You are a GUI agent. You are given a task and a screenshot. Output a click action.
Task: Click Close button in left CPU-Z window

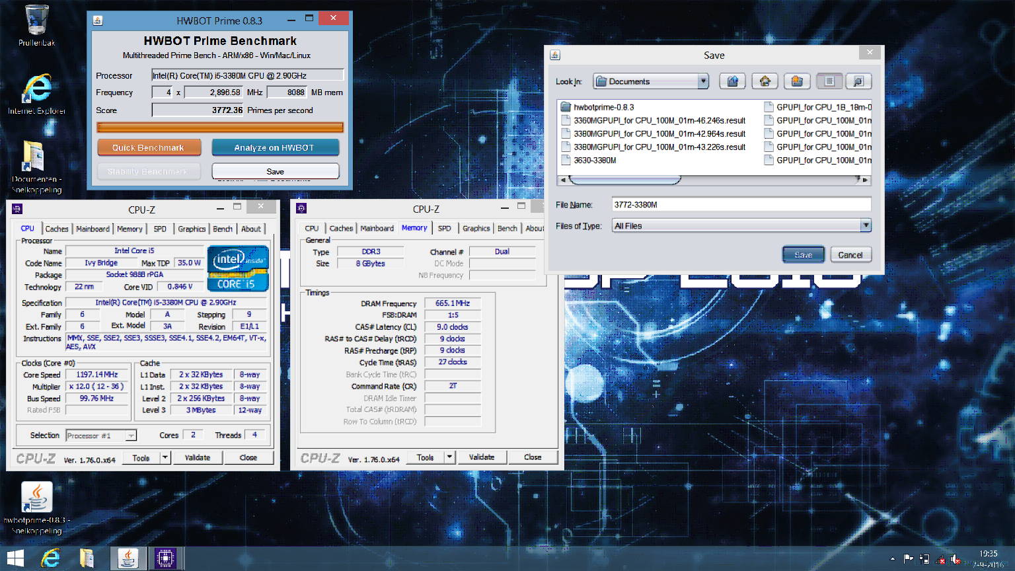[x=248, y=457]
